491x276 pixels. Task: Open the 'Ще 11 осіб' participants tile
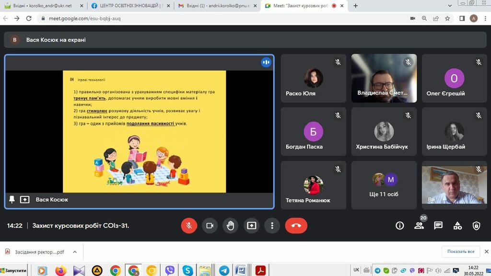pyautogui.click(x=384, y=185)
